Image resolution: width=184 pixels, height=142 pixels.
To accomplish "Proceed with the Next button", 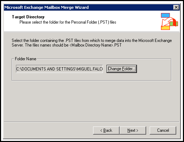I will (x=133, y=130).
